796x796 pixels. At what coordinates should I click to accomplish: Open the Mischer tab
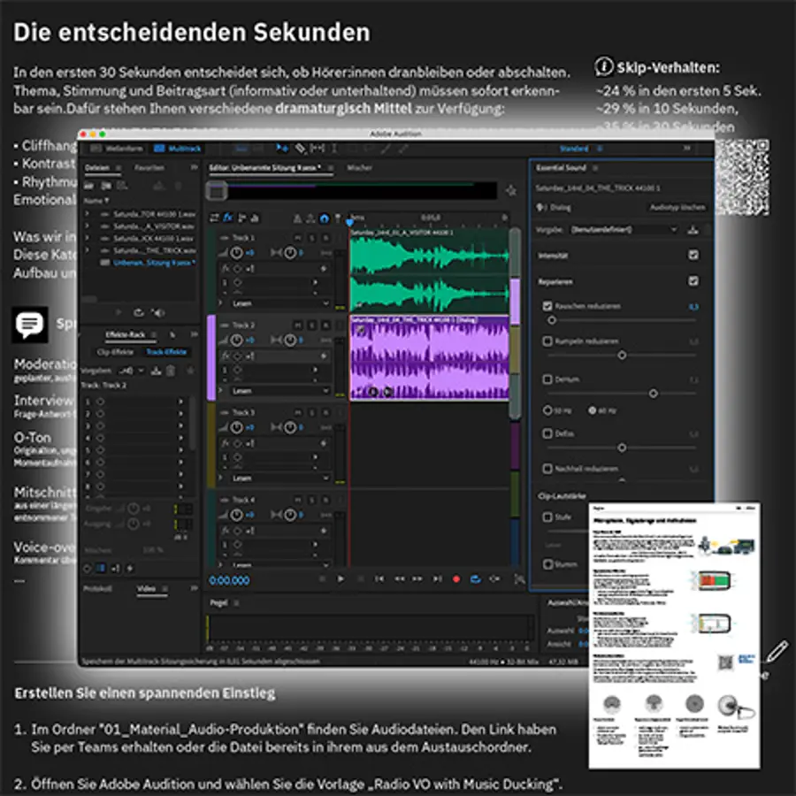(359, 167)
